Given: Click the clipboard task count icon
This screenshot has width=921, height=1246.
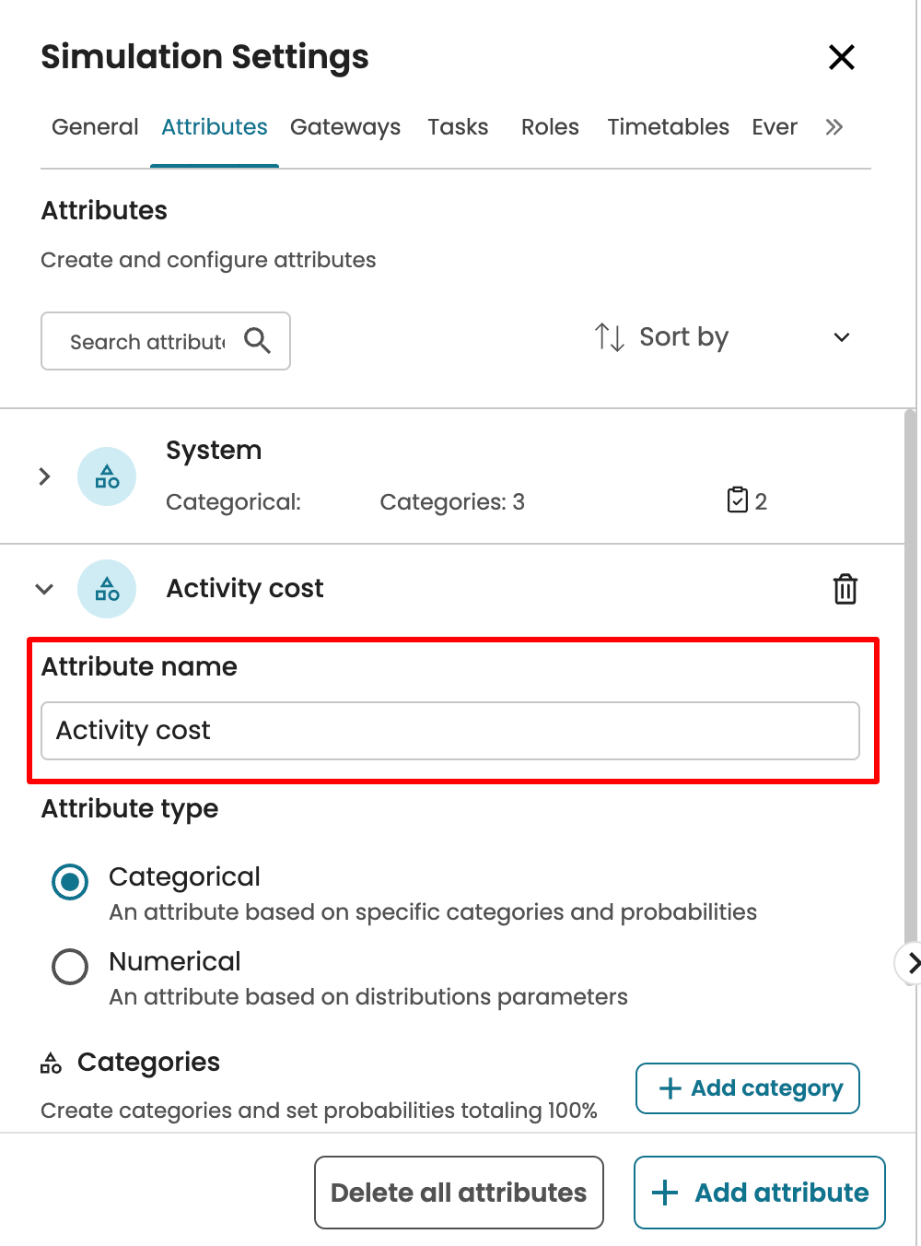Looking at the screenshot, I should click(x=738, y=500).
